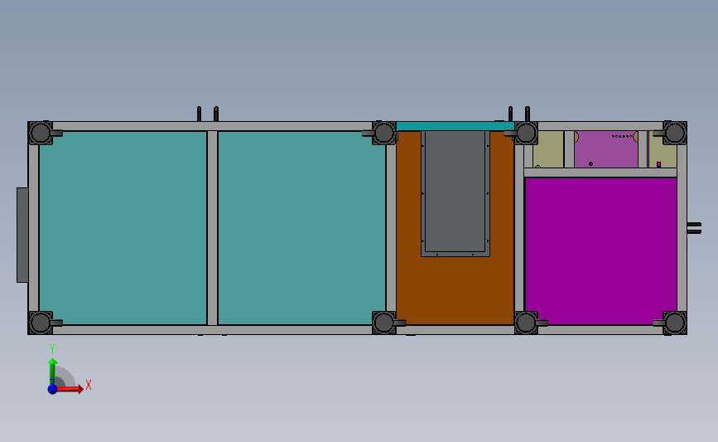The width and height of the screenshot is (718, 442).
Task: Select the thin teal strip above the orange panel
Action: [x=455, y=126]
